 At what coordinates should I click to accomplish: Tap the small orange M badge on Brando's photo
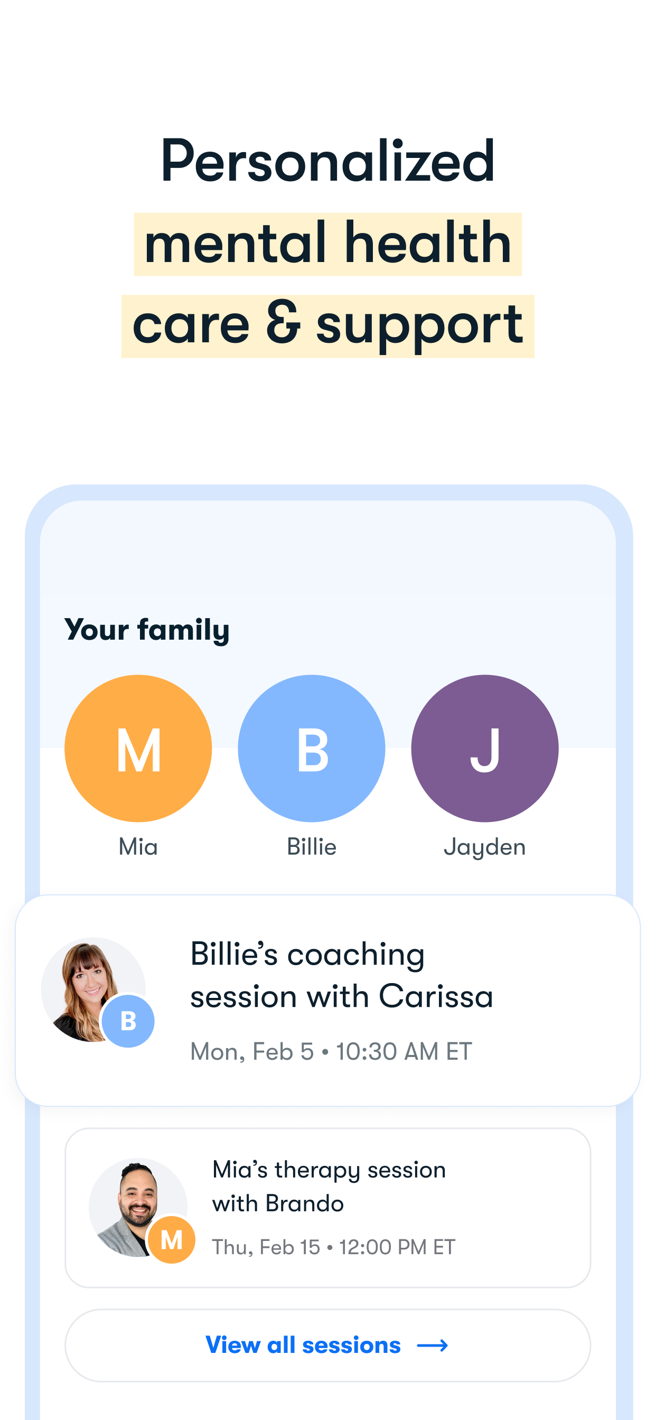tap(172, 1240)
